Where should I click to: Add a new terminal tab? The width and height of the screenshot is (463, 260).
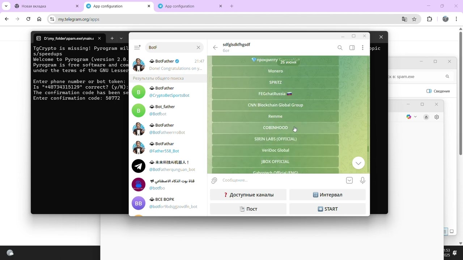click(x=112, y=38)
